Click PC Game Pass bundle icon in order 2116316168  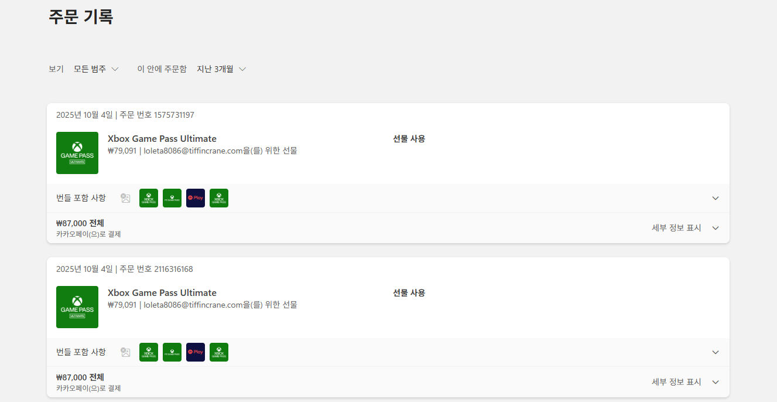coord(172,352)
